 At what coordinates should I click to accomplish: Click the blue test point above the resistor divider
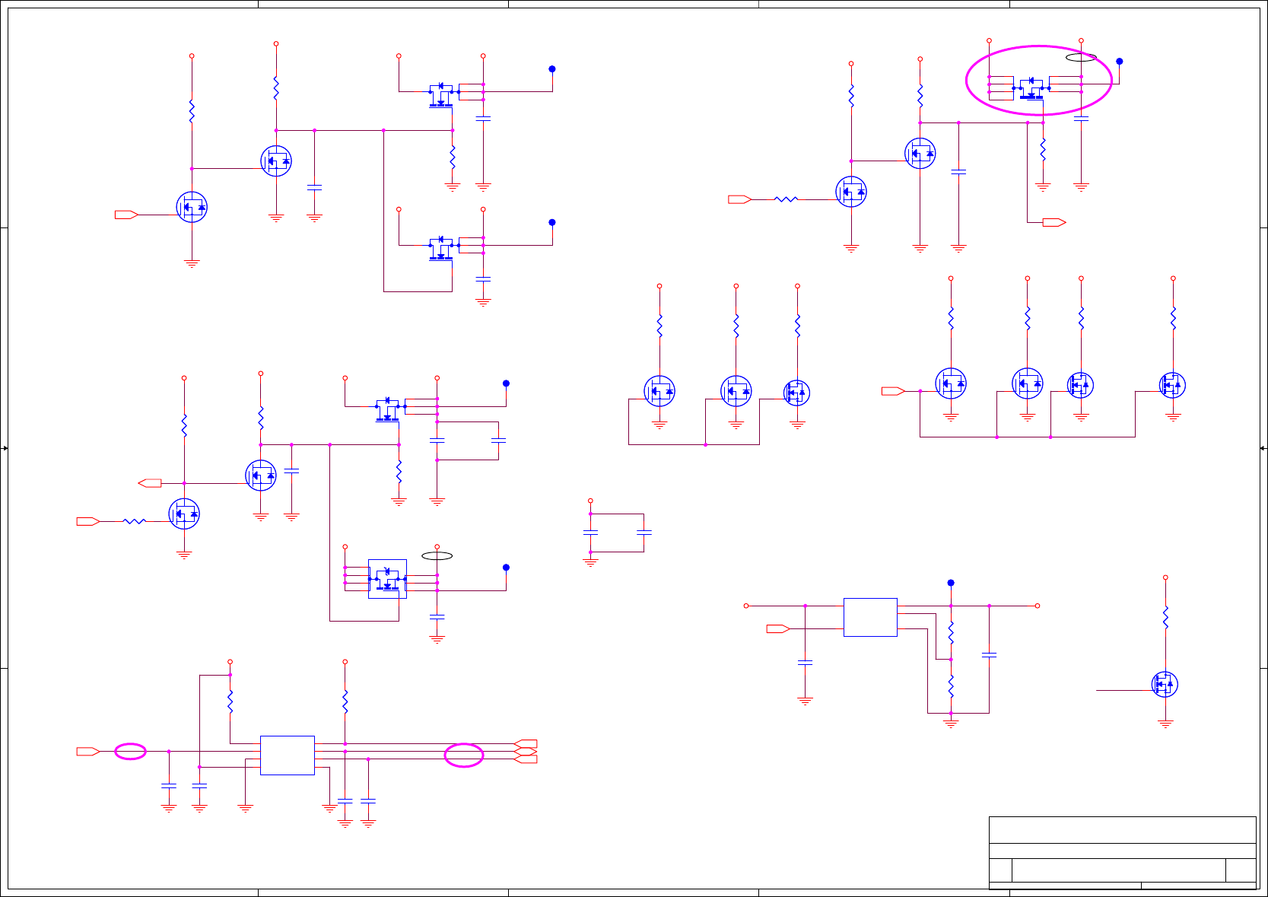tap(951, 583)
